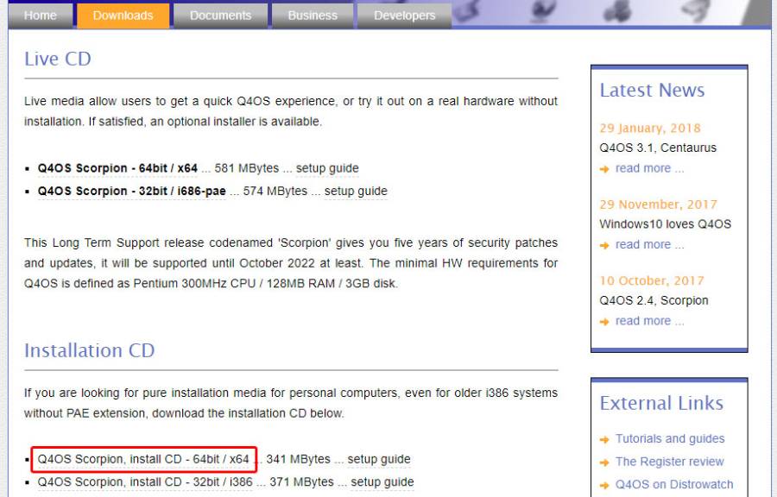
Task: Click arrow icon beside The Register review
Action: pos(604,462)
